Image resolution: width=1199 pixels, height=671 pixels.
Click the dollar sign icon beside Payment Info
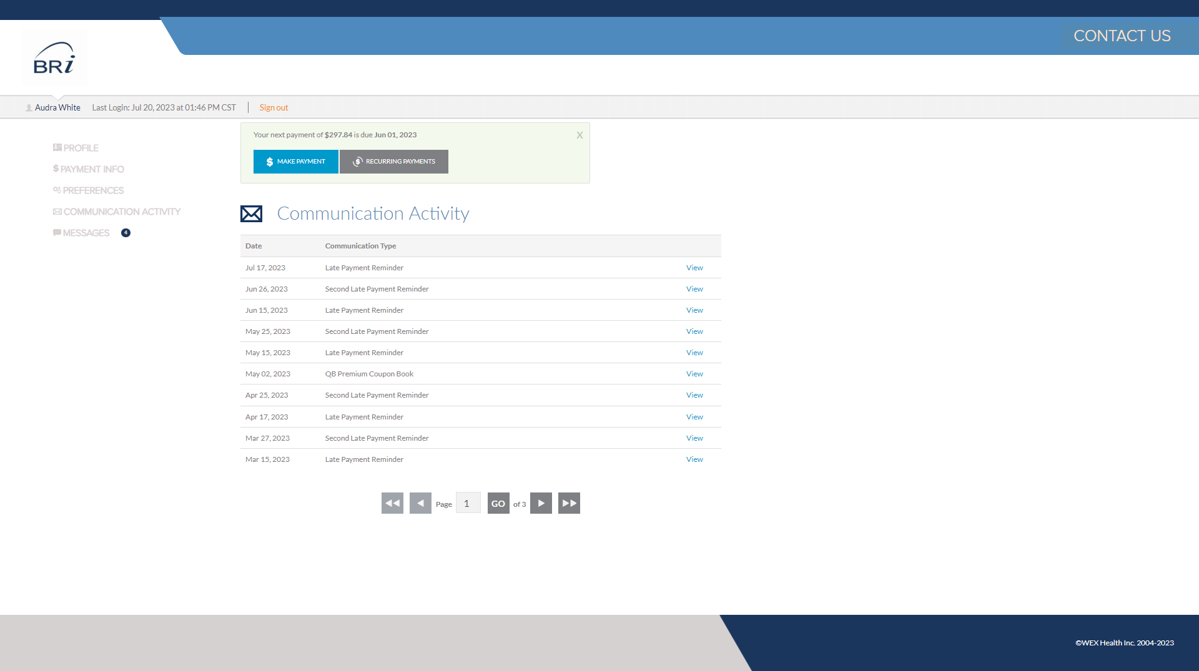pos(56,169)
